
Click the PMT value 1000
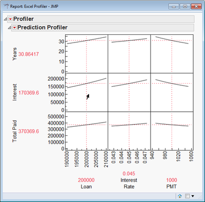[172, 180]
